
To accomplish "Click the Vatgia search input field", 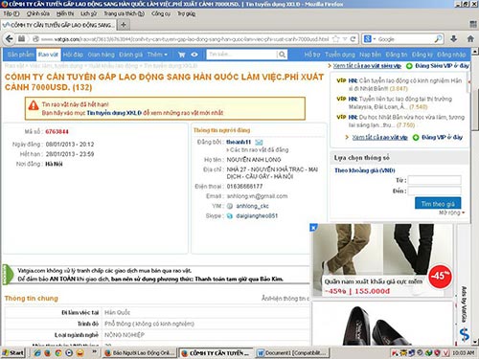I will [242, 55].
